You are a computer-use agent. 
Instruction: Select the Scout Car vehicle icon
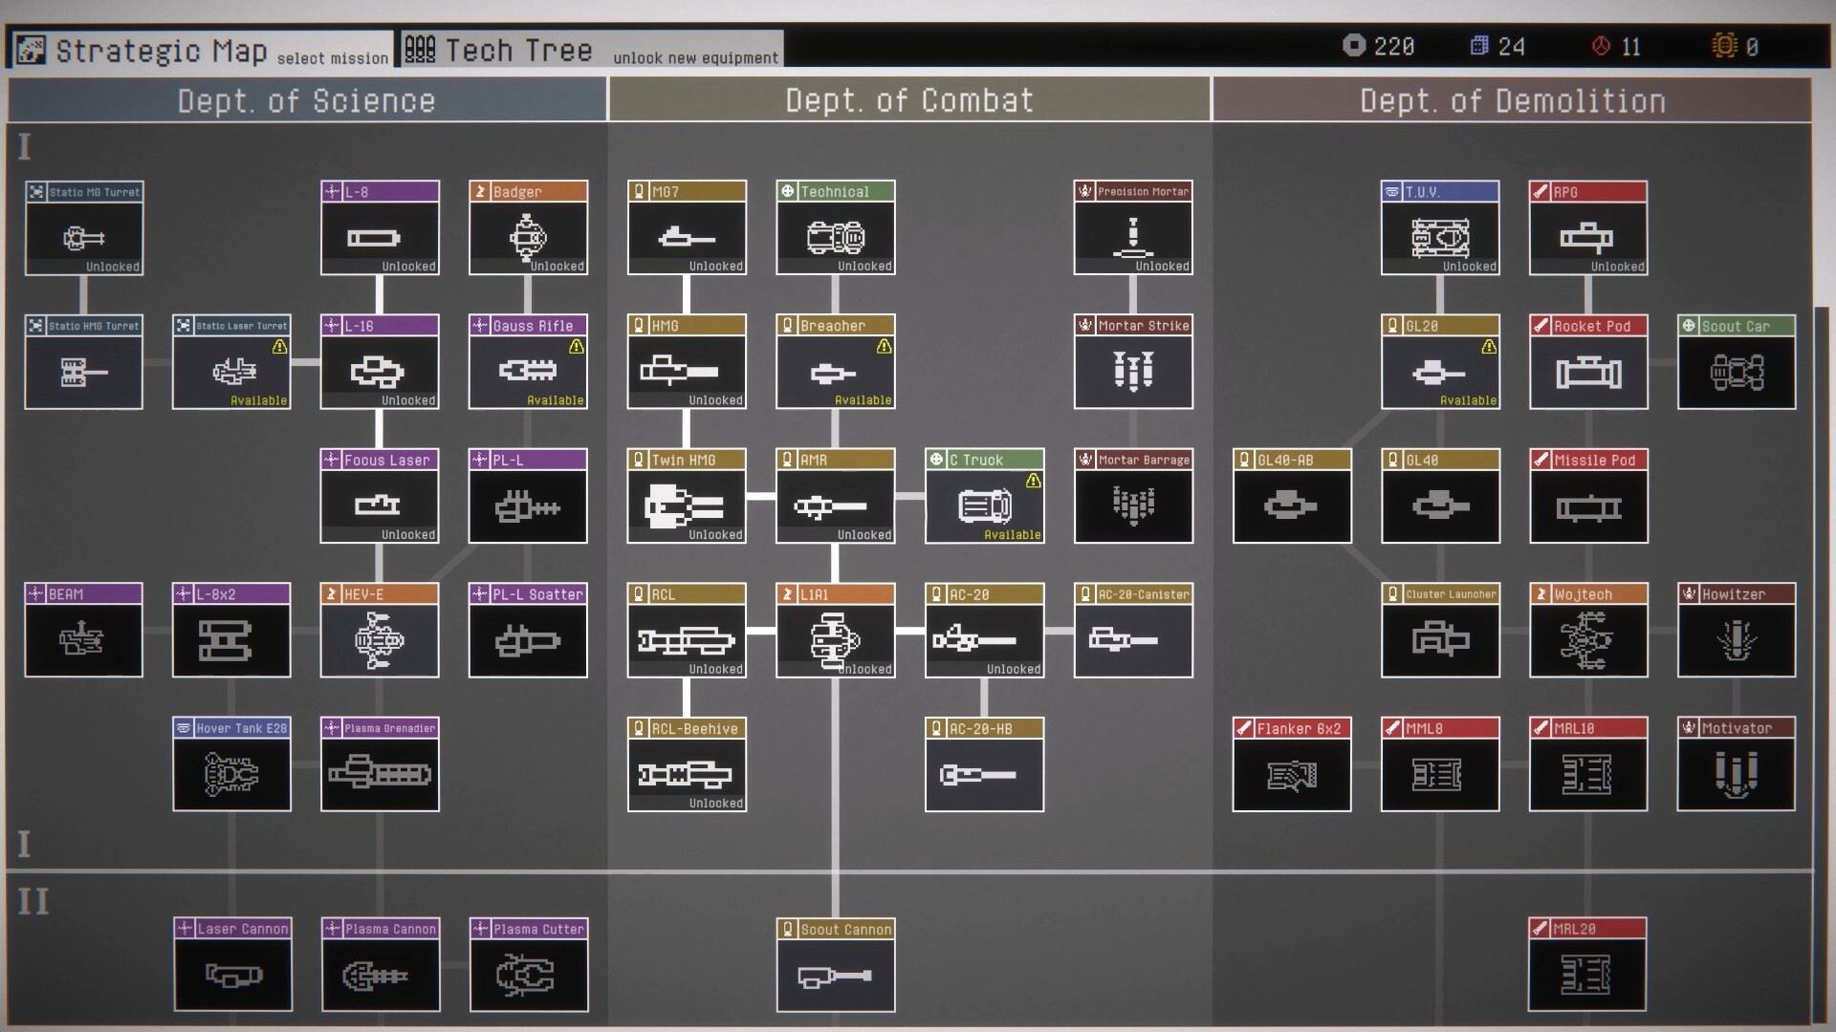pos(1736,372)
